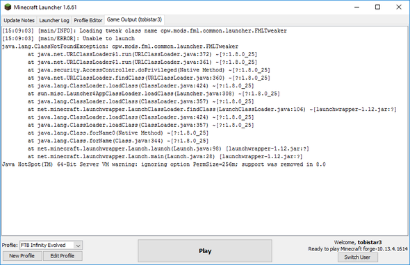The height and width of the screenshot is (265, 410).
Task: Click the URLClassLoader$1.run(URLClassLoader.java:361) line
Action: click(142, 62)
